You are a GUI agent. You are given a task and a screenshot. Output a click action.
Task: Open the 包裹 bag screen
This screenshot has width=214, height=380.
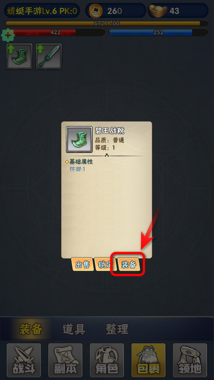(x=148, y=360)
